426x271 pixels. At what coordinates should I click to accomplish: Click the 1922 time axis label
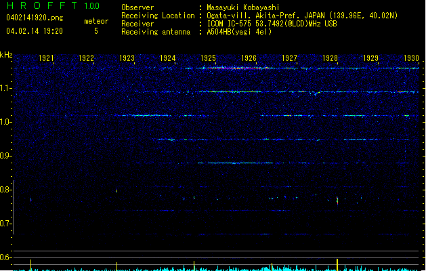[x=86, y=58]
